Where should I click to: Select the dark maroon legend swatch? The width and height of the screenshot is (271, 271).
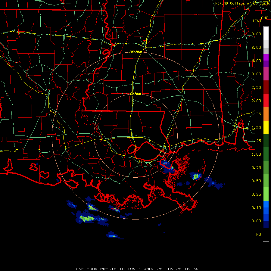click(266, 87)
